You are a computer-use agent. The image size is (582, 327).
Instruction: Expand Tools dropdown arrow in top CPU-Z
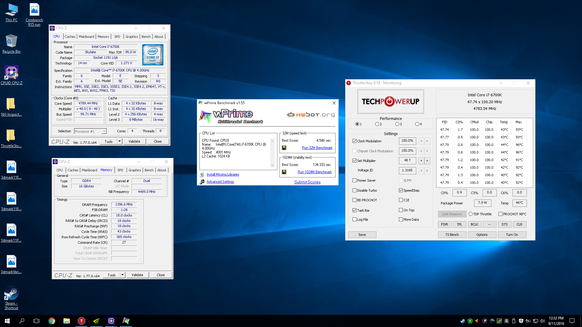(119, 141)
